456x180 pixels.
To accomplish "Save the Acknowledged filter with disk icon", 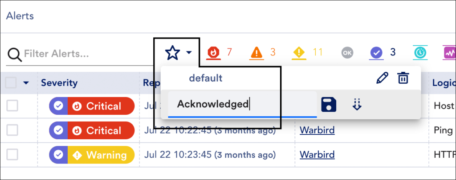I will (x=329, y=105).
